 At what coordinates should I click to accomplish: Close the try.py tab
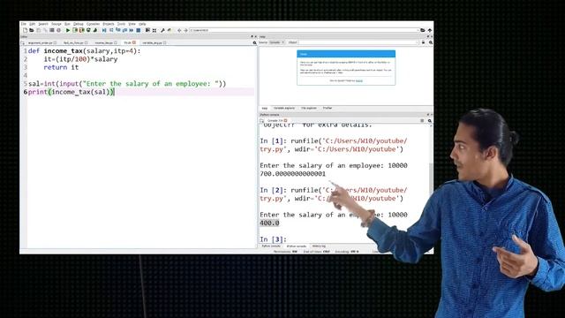(134, 42)
